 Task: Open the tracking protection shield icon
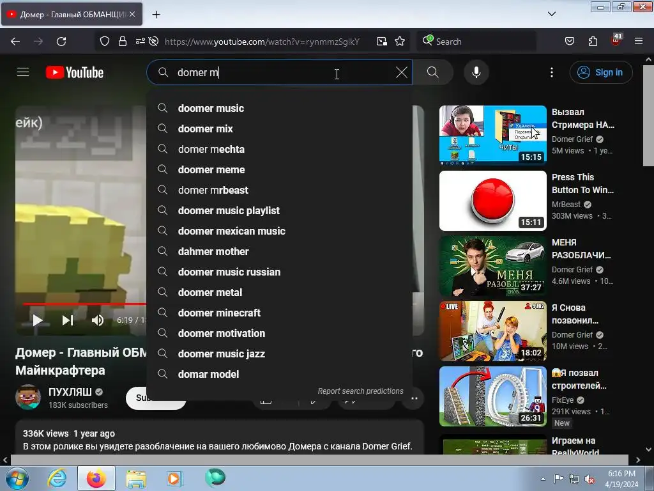[105, 42]
